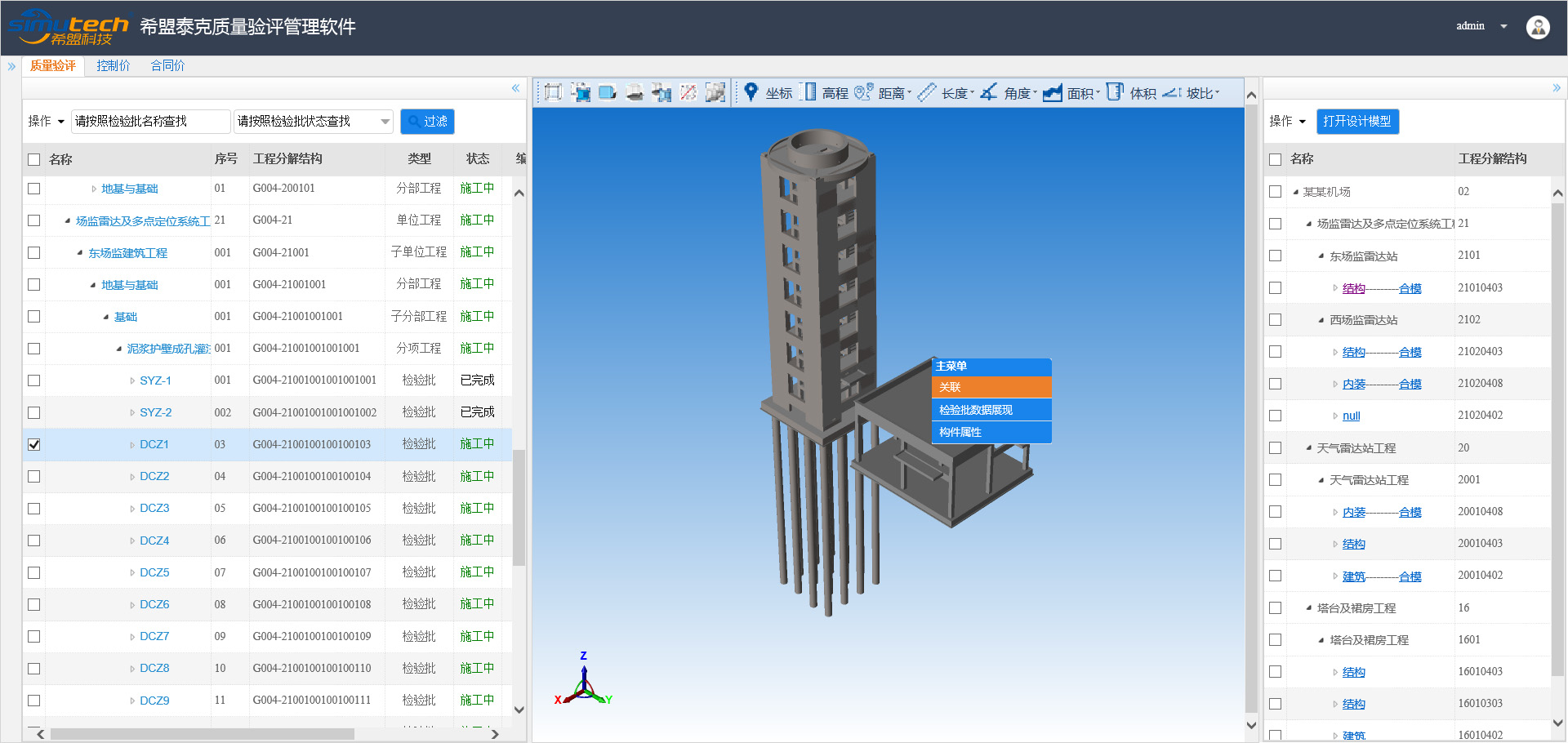Click the left table horizontal scrollbar thumb
This screenshot has width=1568, height=743.
pos(203,734)
